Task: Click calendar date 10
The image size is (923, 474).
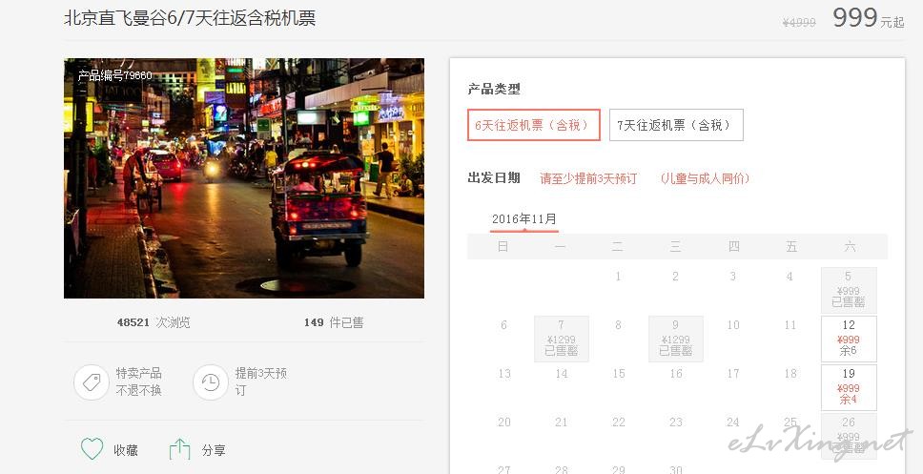Action: [x=733, y=325]
